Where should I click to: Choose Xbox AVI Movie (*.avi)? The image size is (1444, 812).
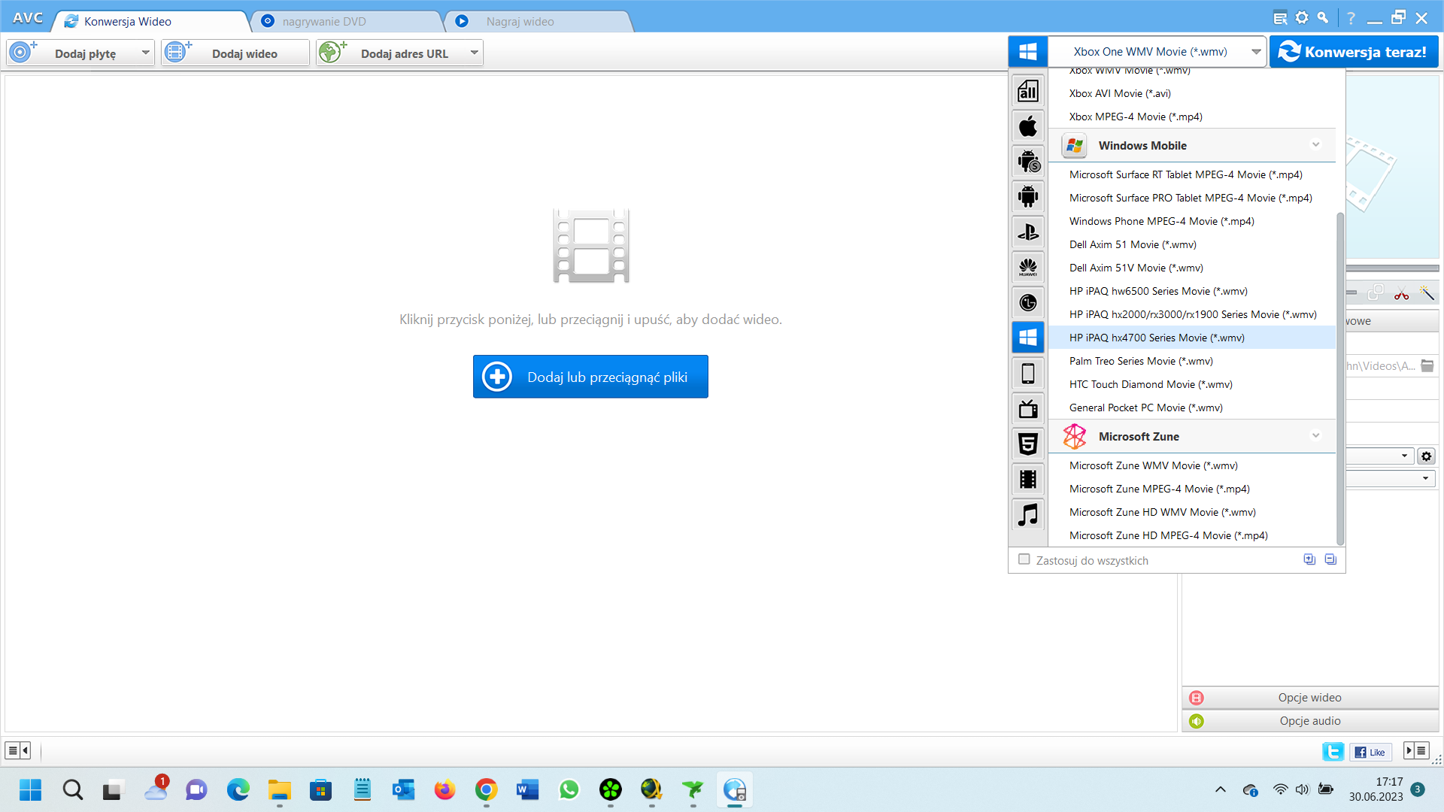click(1192, 93)
